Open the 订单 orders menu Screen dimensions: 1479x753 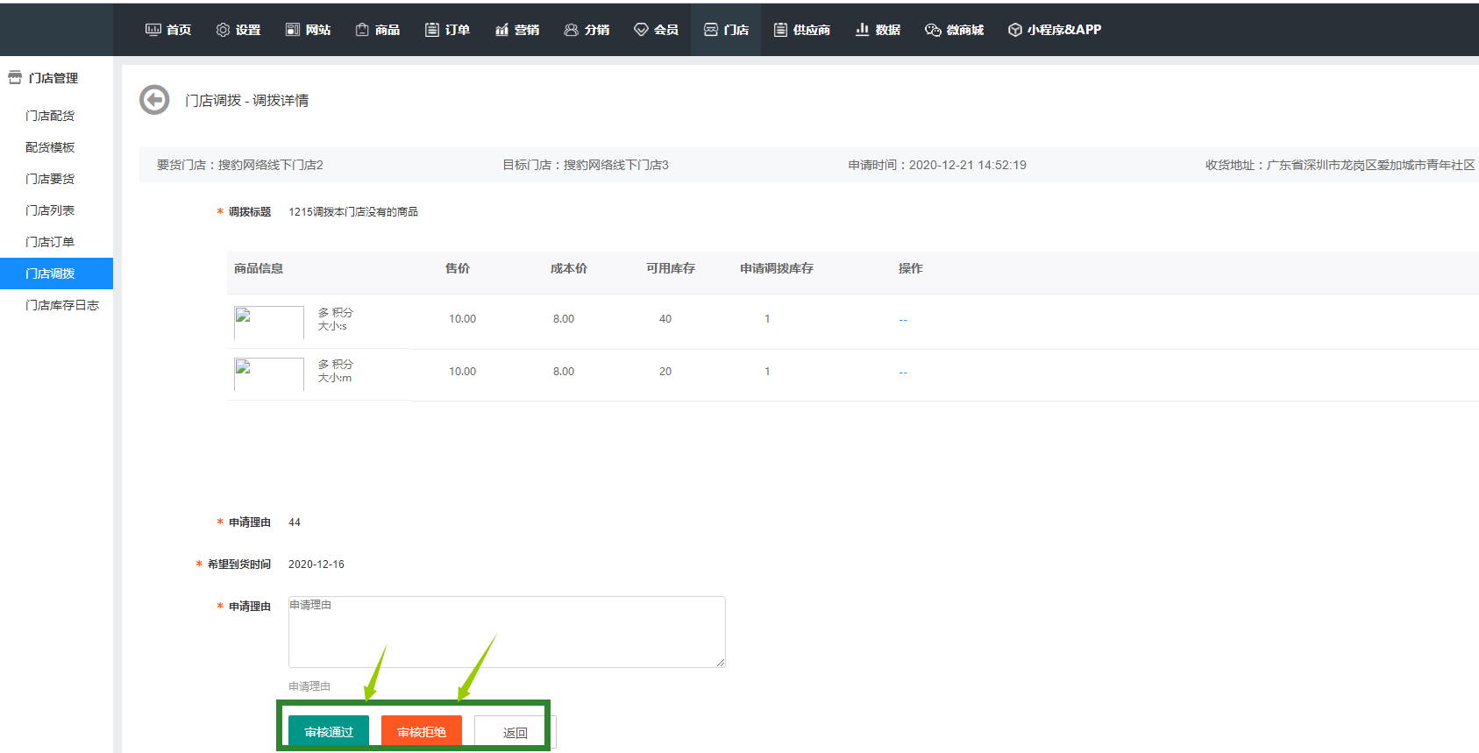click(448, 30)
